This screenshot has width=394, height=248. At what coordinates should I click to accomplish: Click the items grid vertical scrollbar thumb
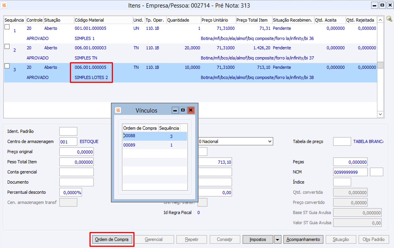(380, 65)
